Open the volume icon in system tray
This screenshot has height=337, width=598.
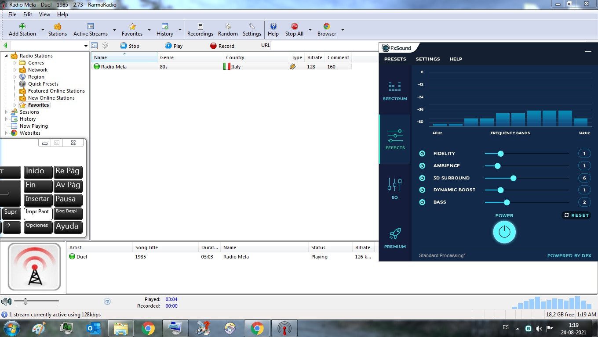point(539,328)
